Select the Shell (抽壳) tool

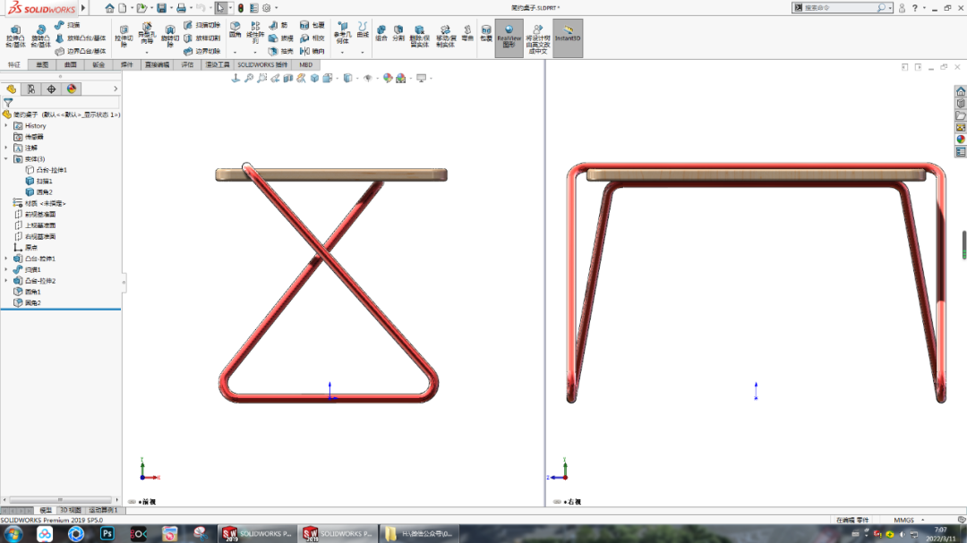[280, 51]
